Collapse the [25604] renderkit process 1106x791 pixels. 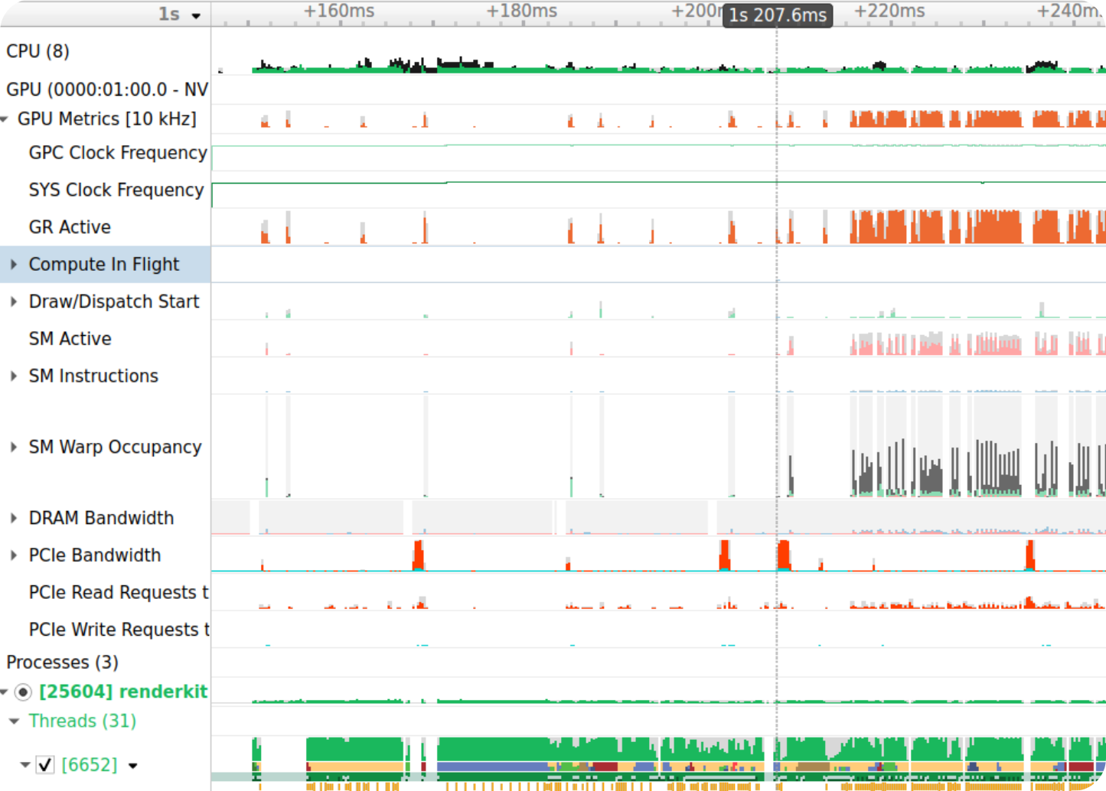coord(5,692)
